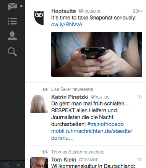Open the Lists icon in sidebar
Screen dimensions: 146x168
12,21
